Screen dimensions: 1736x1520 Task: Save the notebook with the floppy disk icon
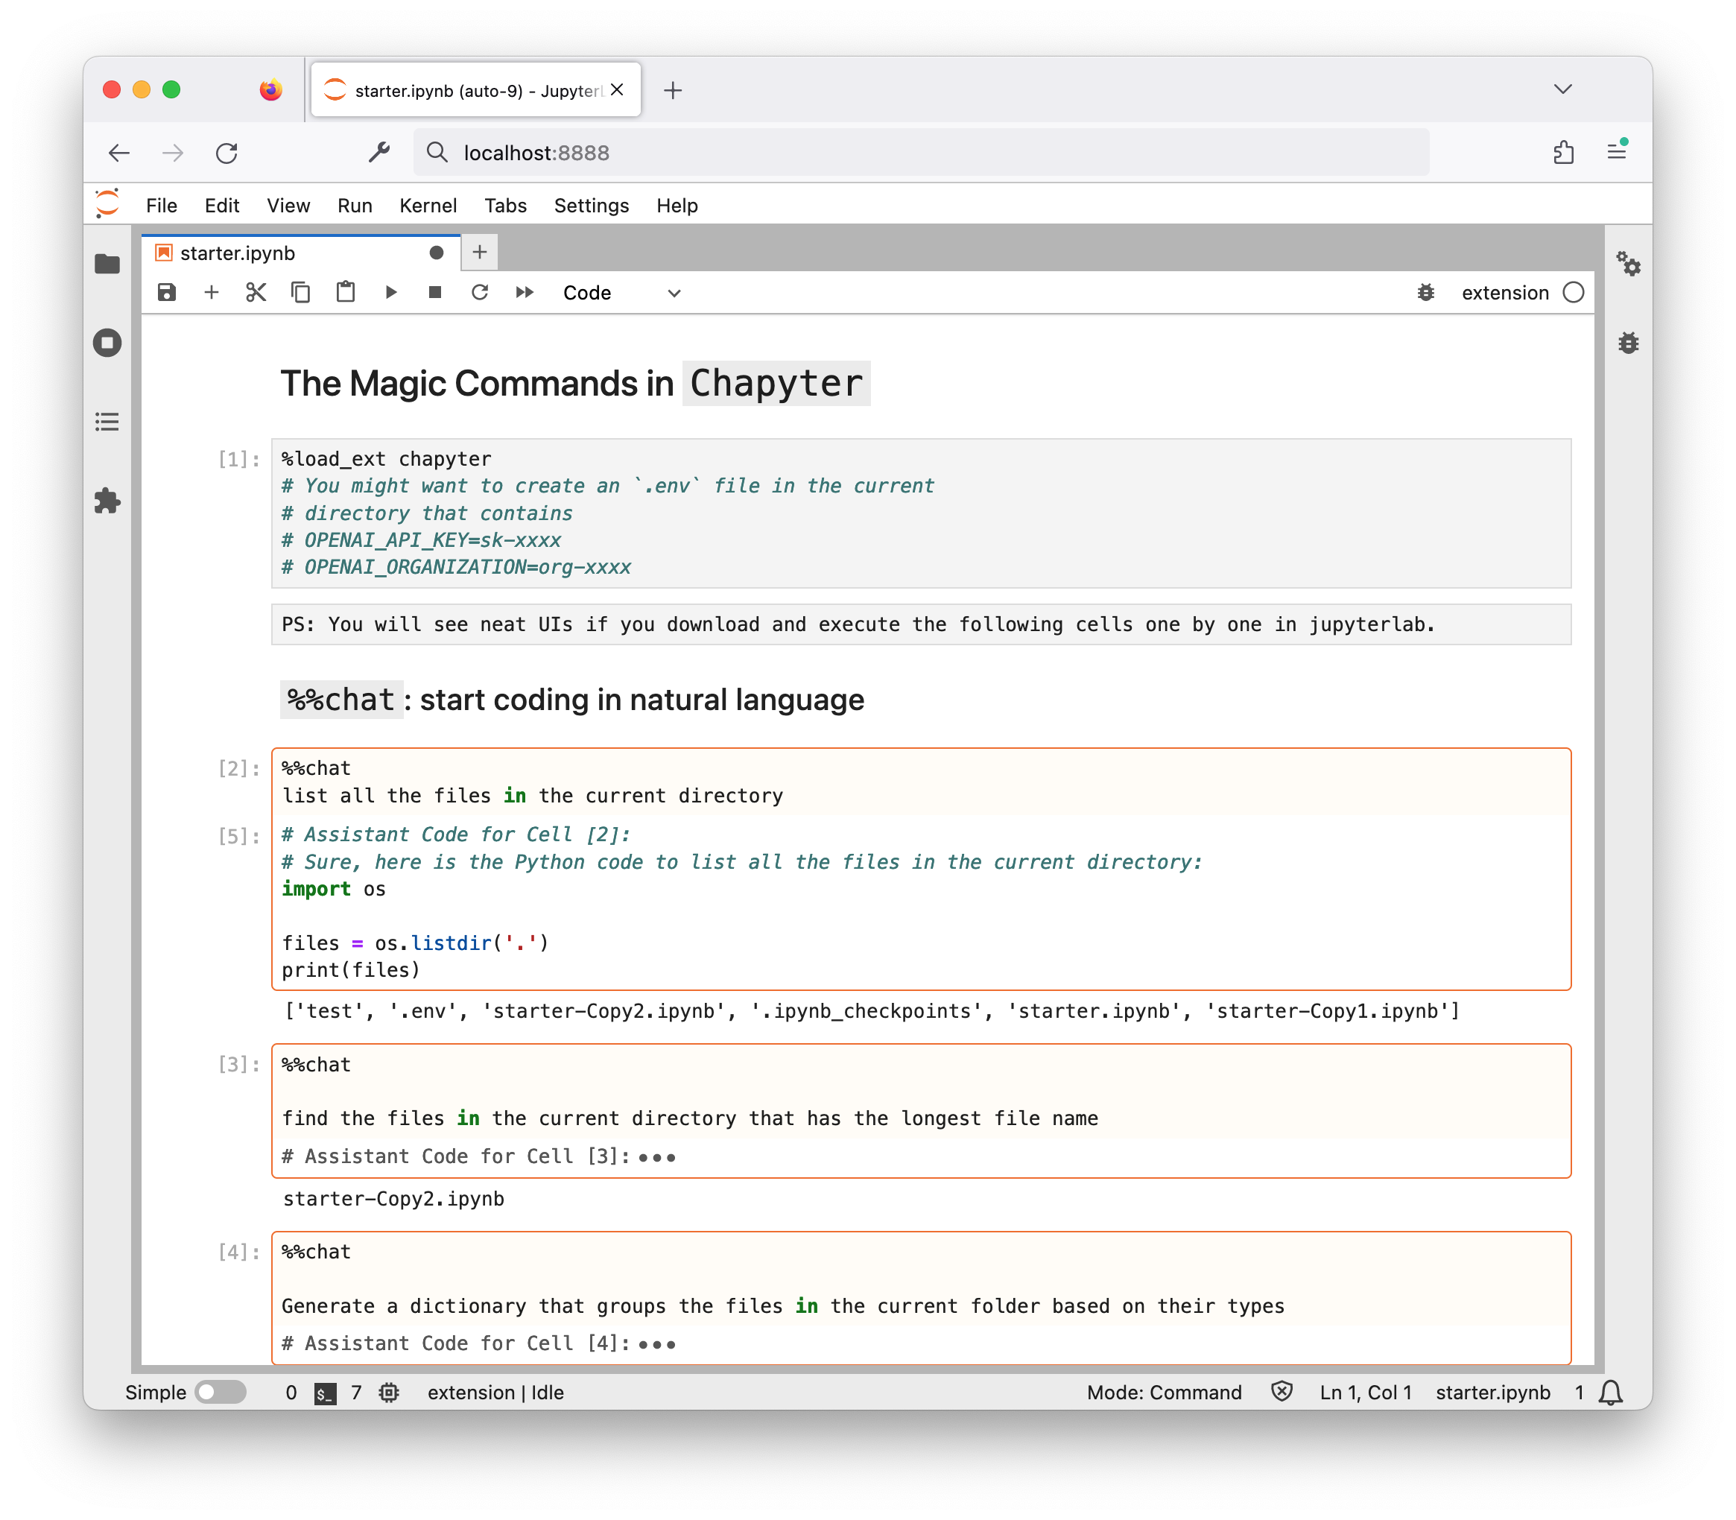[x=166, y=293]
